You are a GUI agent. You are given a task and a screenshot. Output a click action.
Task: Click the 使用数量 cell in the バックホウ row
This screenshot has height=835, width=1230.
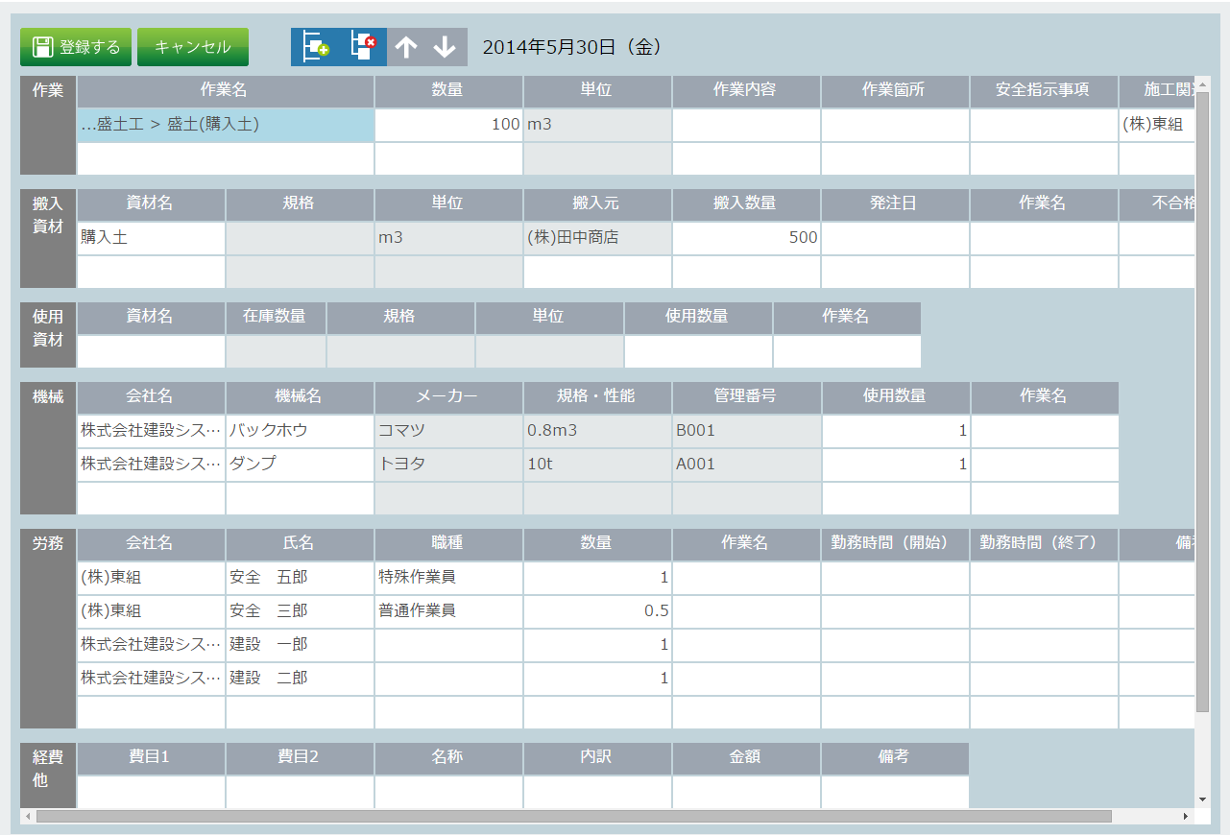click(896, 431)
